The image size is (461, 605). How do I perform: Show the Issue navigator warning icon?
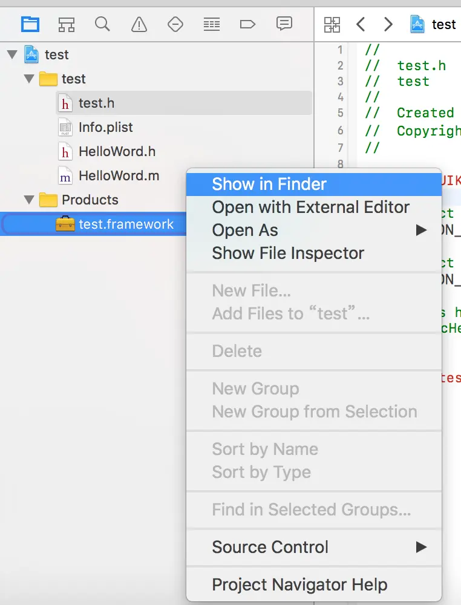point(139,24)
